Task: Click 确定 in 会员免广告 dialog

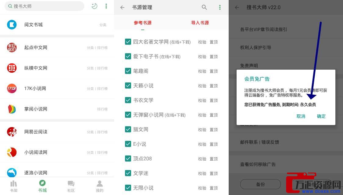Action: (321, 117)
